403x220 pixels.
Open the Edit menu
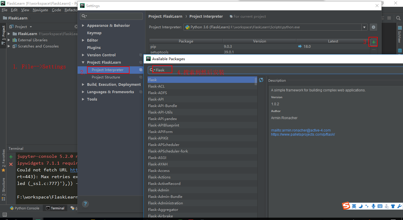click(x=14, y=10)
